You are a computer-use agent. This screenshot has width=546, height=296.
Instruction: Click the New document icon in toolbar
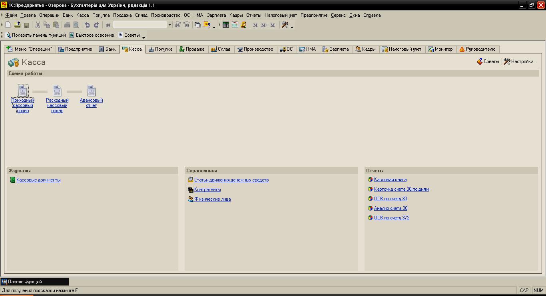(x=8, y=25)
